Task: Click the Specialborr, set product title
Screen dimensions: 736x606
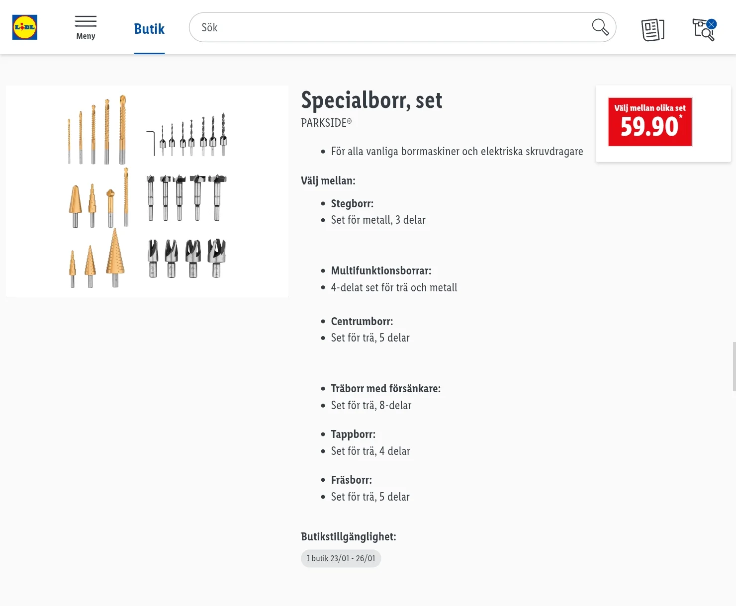Action: coord(371,100)
